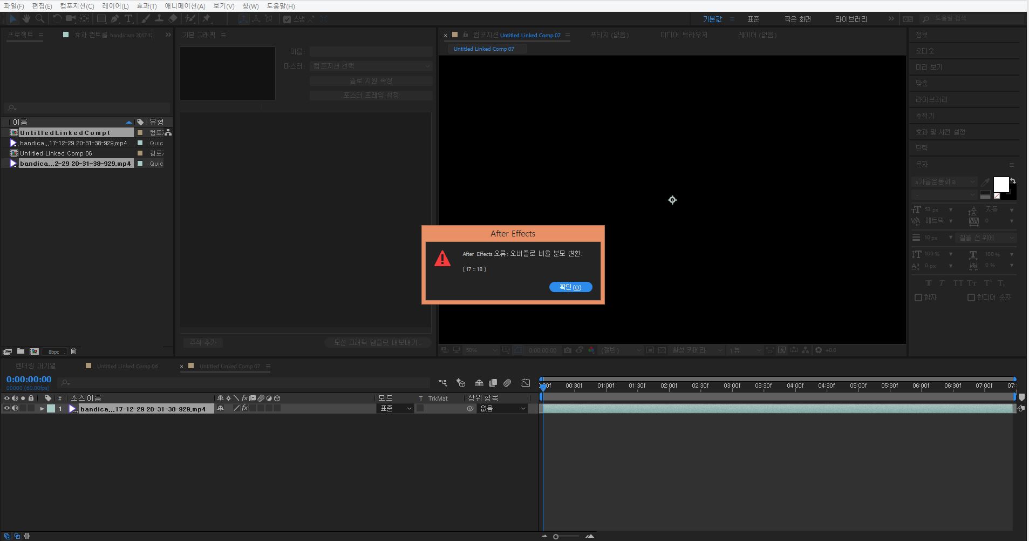The height and width of the screenshot is (541, 1029).
Task: Toggle the shy layers hide icon in timeline
Action: tap(479, 383)
